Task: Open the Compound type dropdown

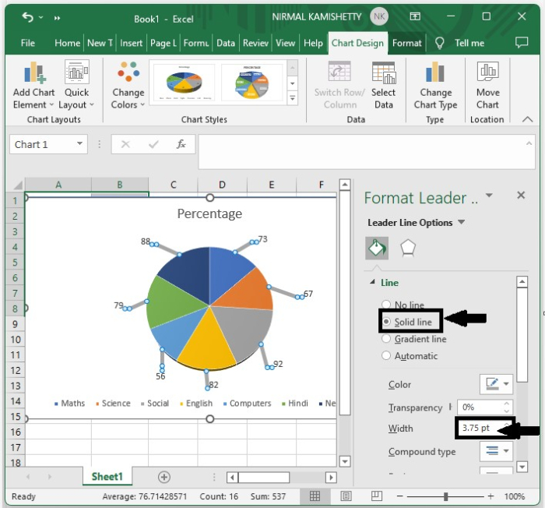Action: pos(506,451)
